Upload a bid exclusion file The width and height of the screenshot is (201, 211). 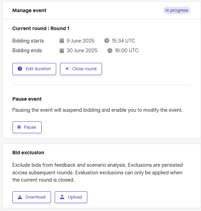point(71,197)
